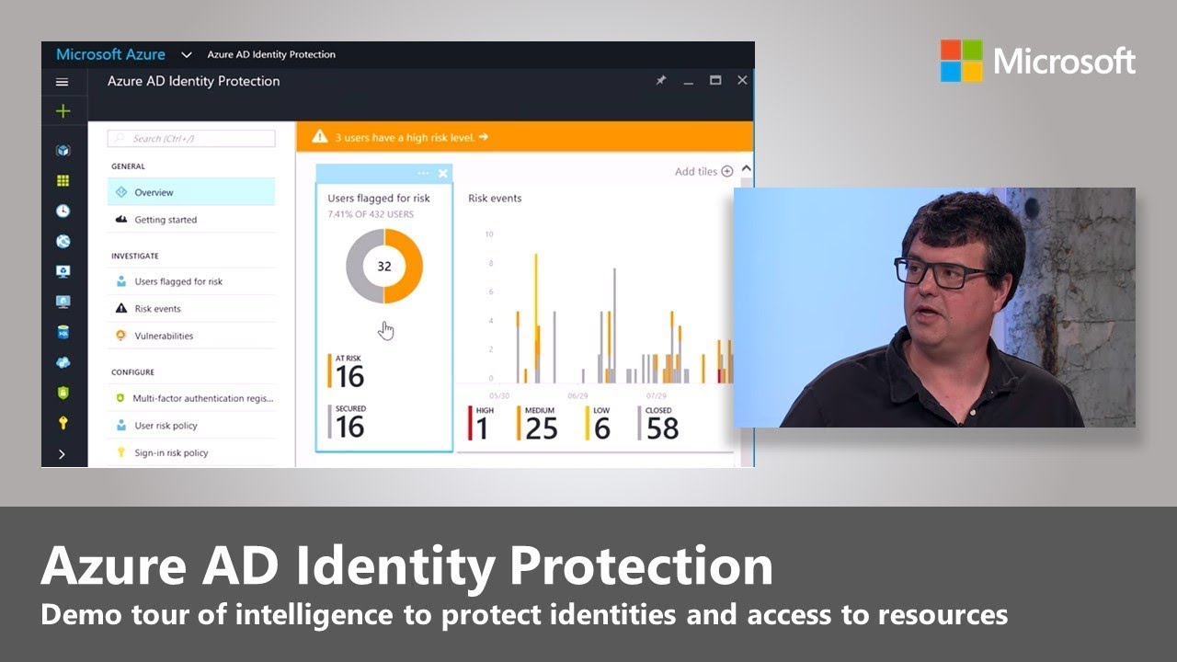Open Sign-in risk policy menu item
The width and height of the screenshot is (1177, 662).
tap(191, 452)
